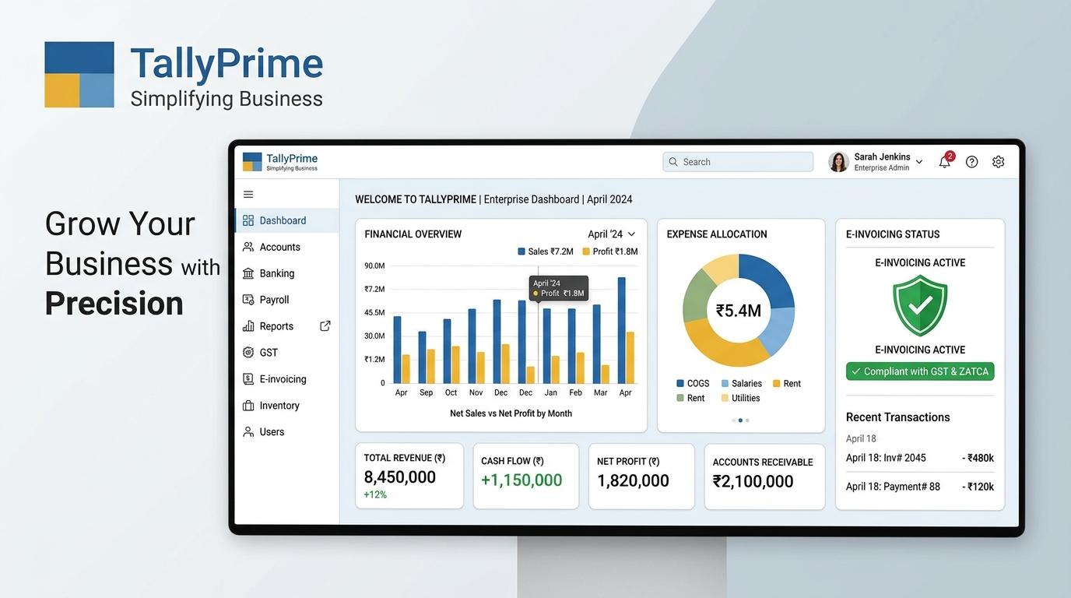Viewport: 1071px width, 598px height.
Task: Click the green Rent legend swatch
Action: click(680, 398)
